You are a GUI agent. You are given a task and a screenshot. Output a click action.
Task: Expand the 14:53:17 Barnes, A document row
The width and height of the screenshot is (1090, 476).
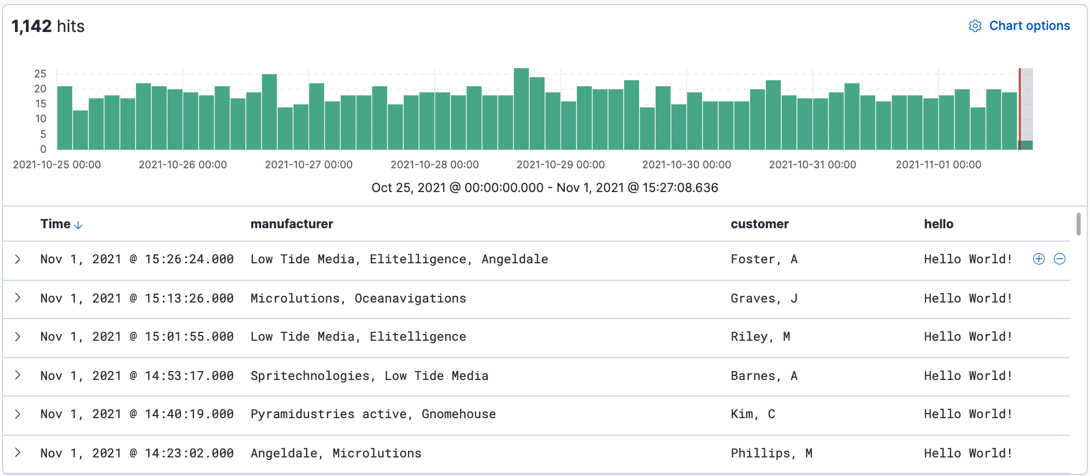[x=18, y=375]
